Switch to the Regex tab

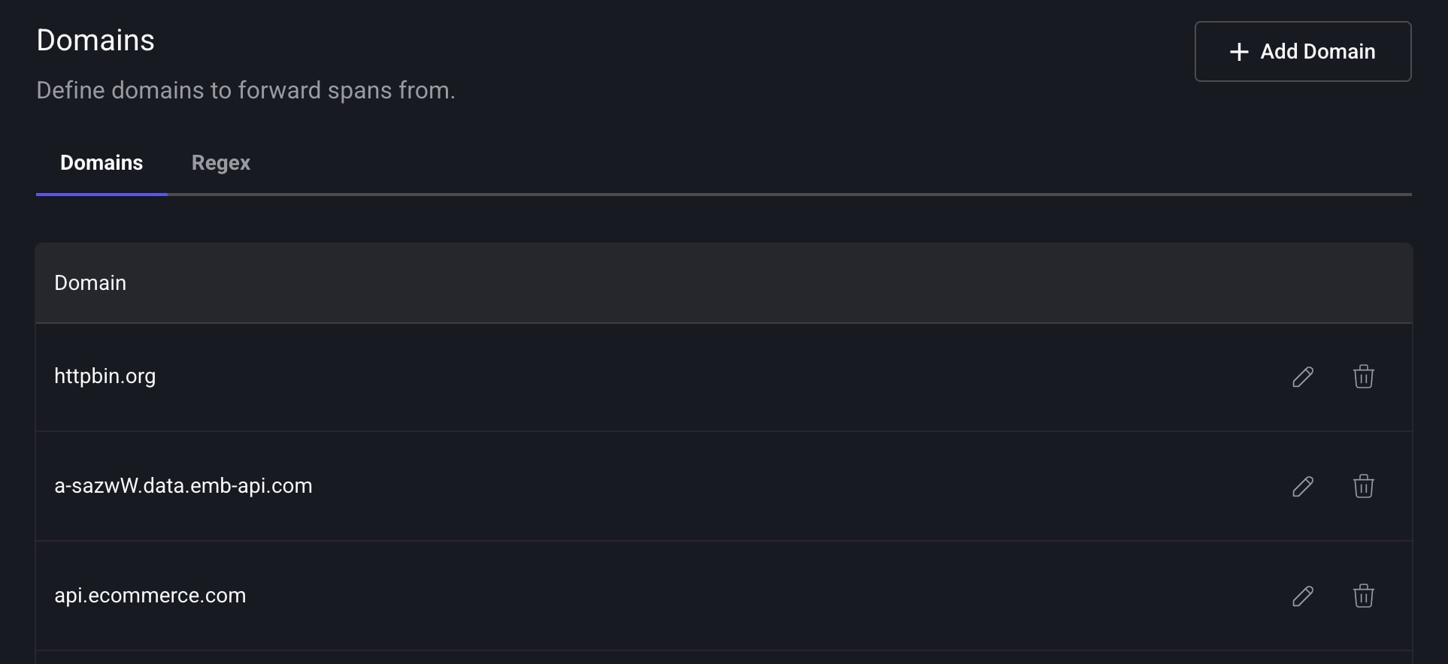(x=220, y=163)
